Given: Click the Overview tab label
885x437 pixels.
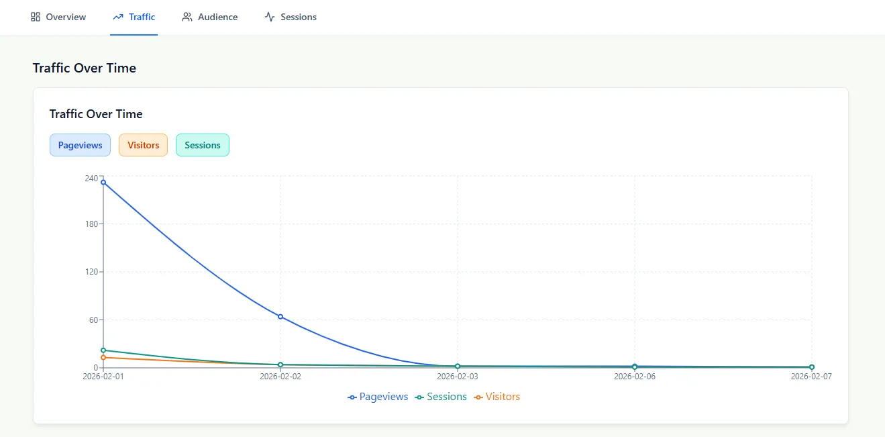Looking at the screenshot, I should coord(66,17).
